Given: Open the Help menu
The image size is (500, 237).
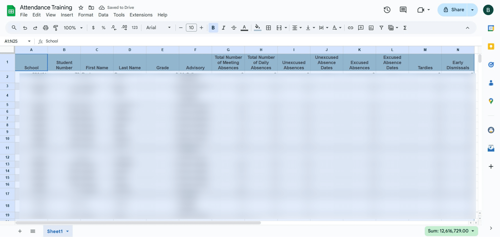Looking at the screenshot, I should (x=162, y=15).
